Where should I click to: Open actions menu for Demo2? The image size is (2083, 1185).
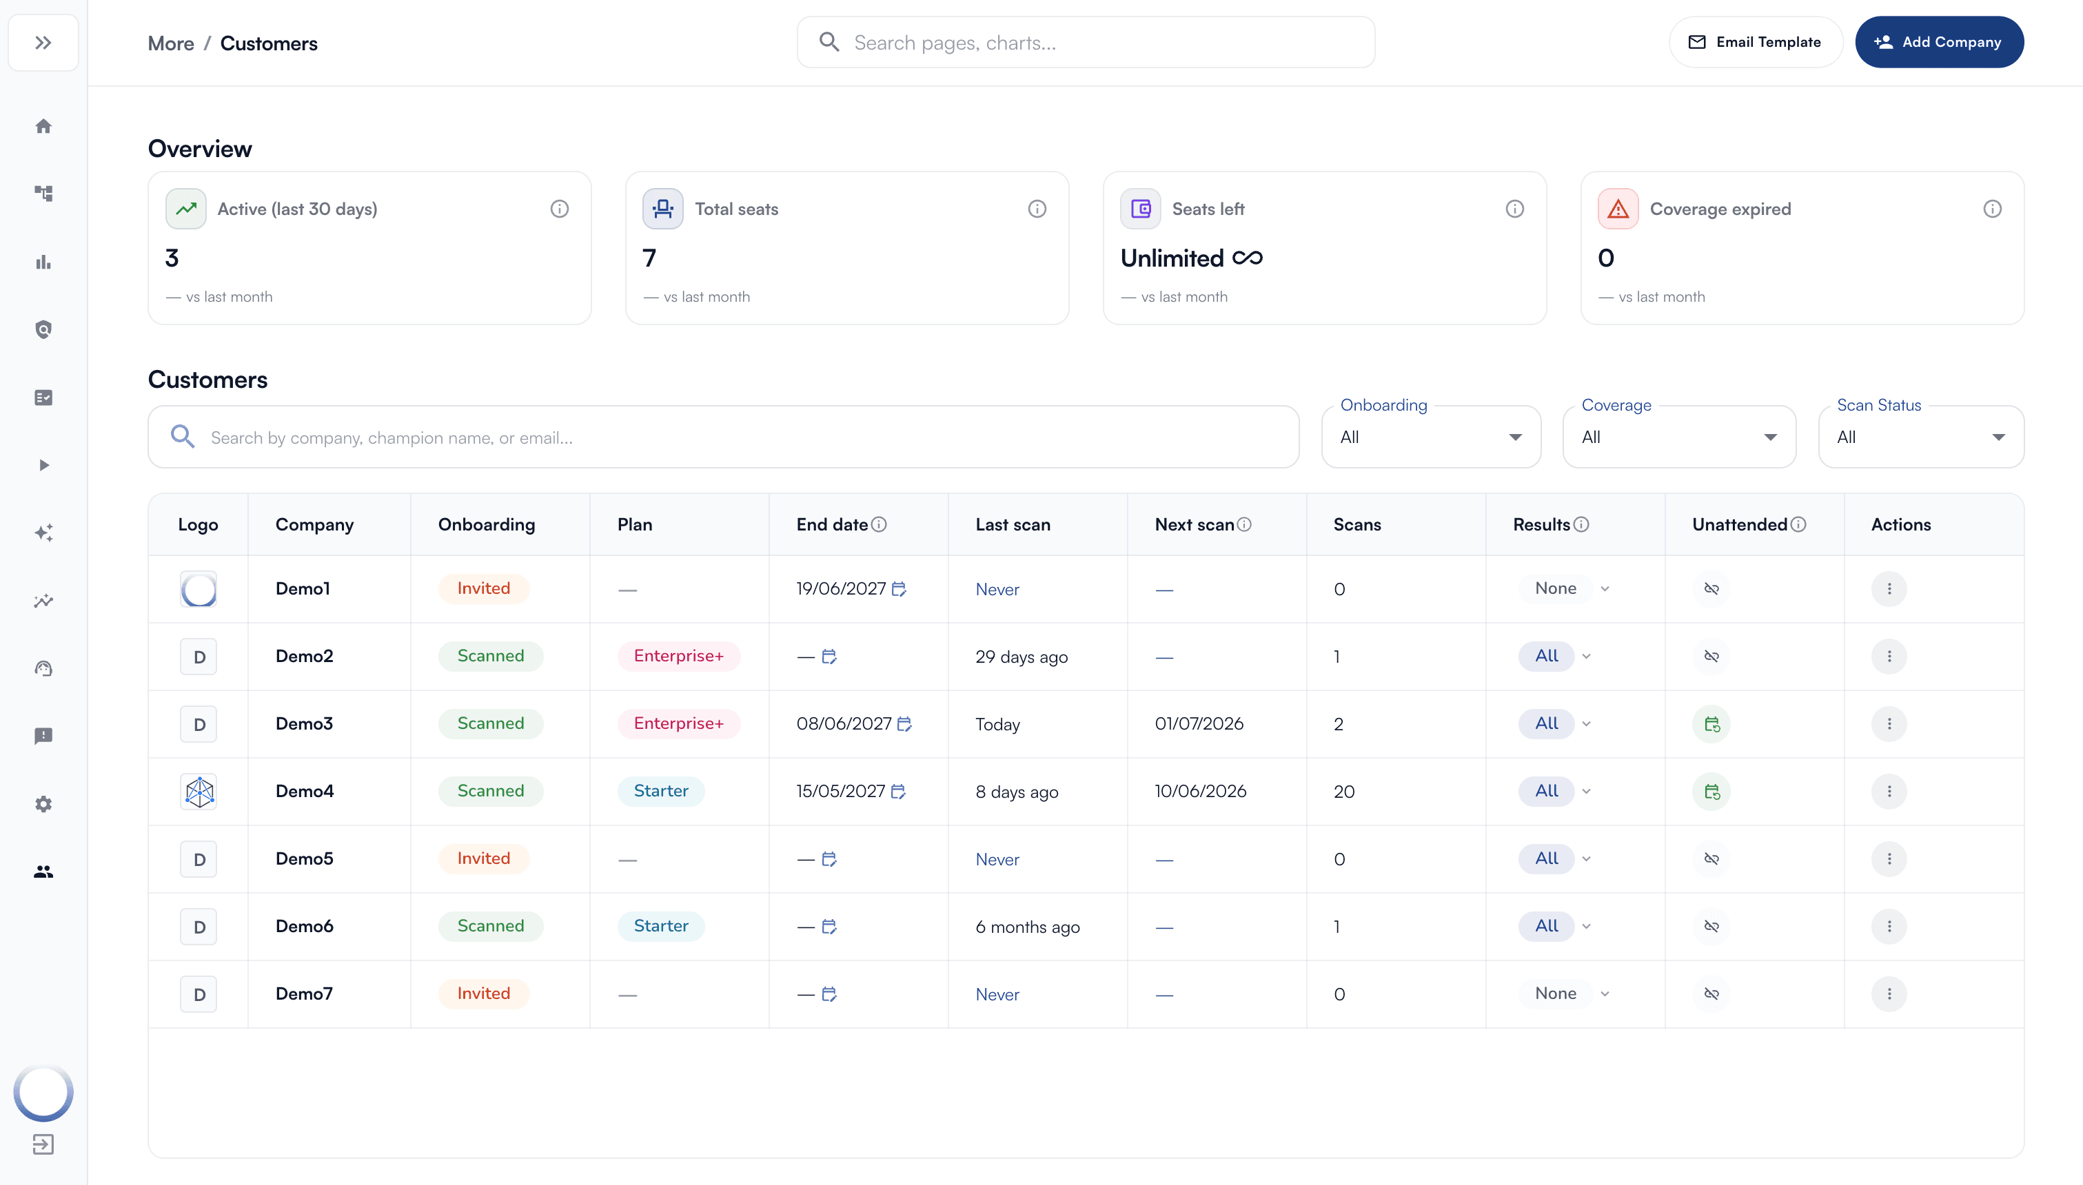click(1889, 656)
